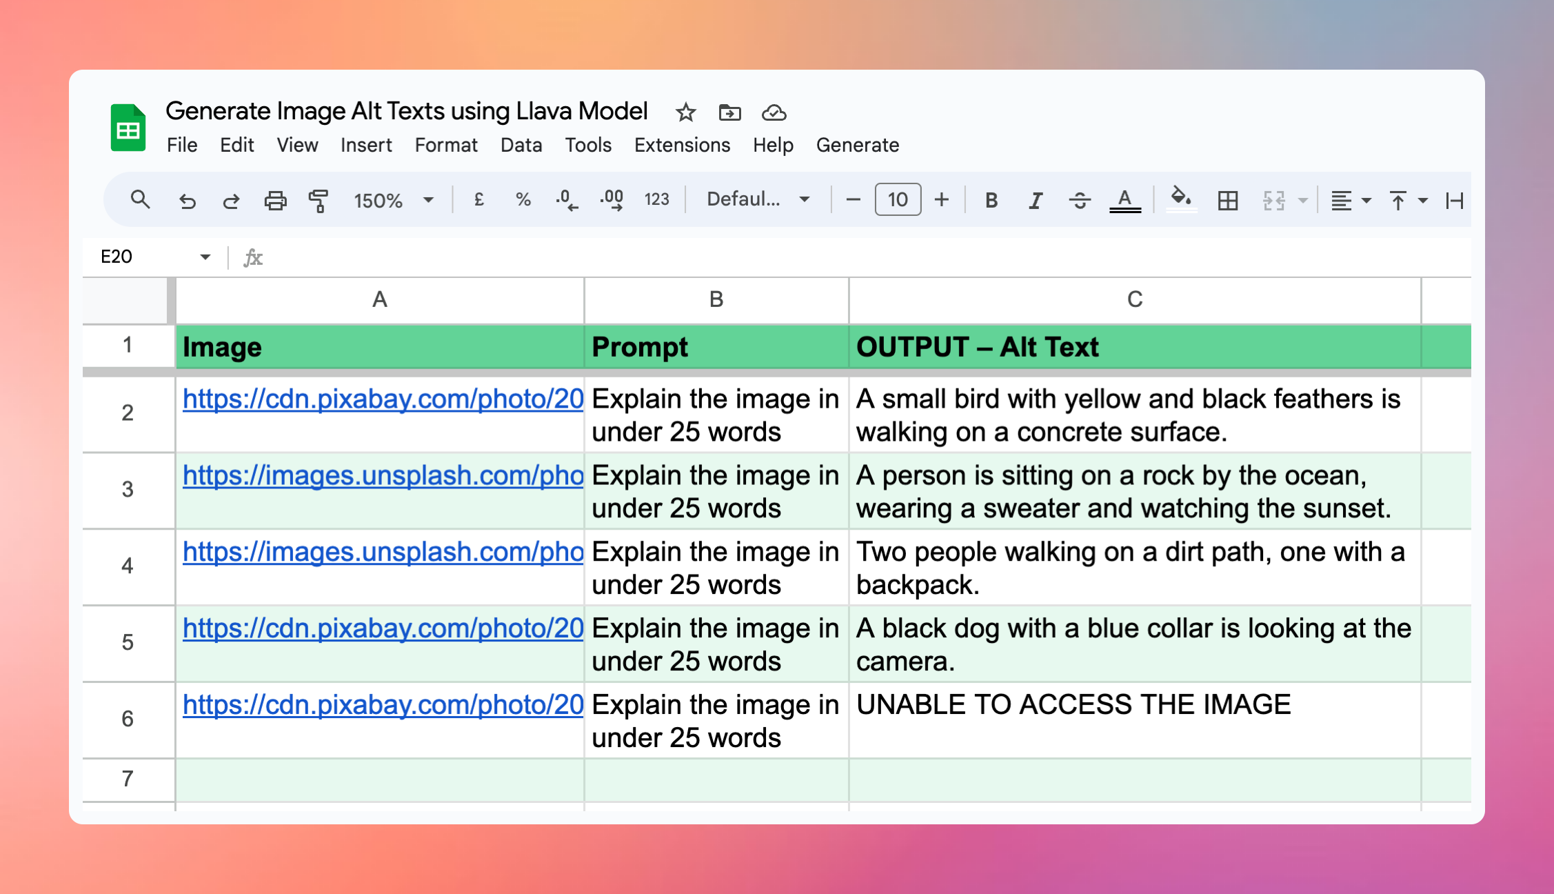
Task: Open the text color picker
Action: click(x=1124, y=200)
